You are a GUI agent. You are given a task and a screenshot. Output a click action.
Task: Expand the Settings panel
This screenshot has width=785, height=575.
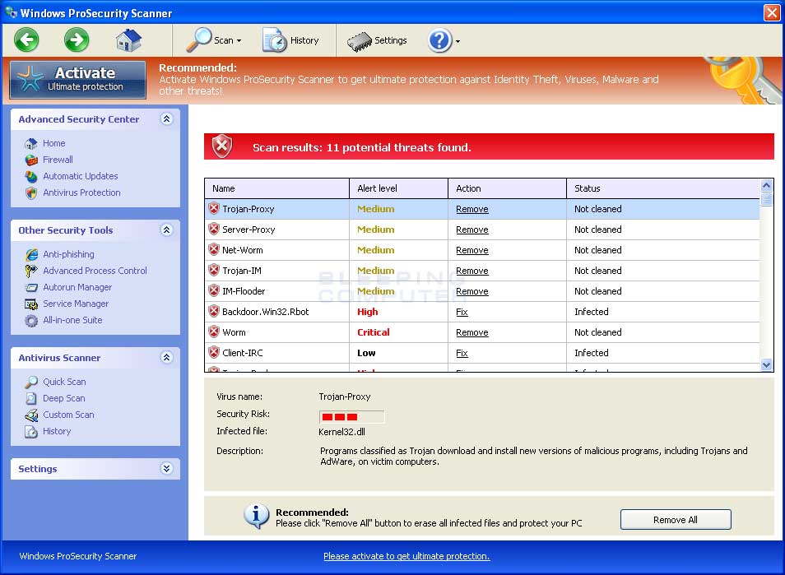click(167, 469)
